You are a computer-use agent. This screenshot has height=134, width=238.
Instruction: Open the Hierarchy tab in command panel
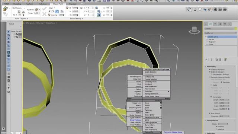point(215,24)
